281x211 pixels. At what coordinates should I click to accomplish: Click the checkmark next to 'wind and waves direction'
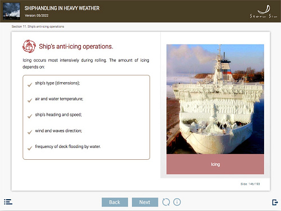30,132
